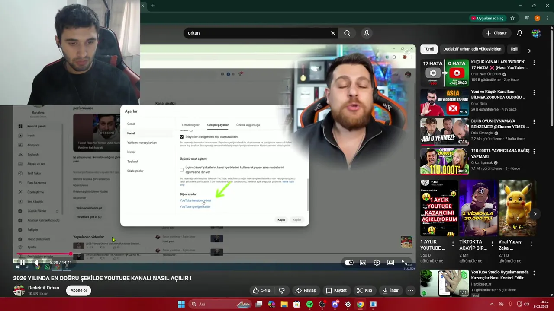554x311 pixels.
Task: Mute the video volume
Action: tap(37, 262)
